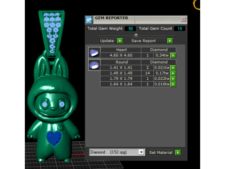The height and width of the screenshot is (169, 225).
Task: Click the model's left eye gem
Action: pos(45,104)
